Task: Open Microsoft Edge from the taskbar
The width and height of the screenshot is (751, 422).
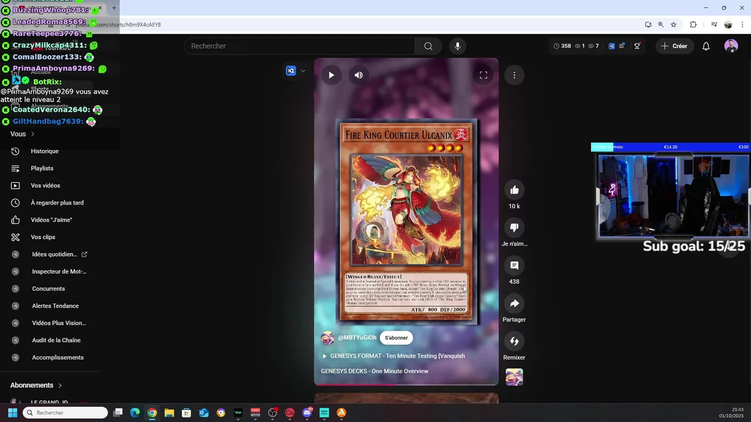Action: pos(135,413)
